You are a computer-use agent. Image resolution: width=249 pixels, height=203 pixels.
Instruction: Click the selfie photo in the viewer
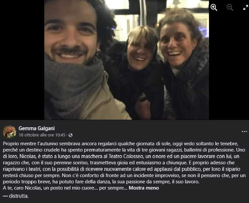(x=127, y=60)
